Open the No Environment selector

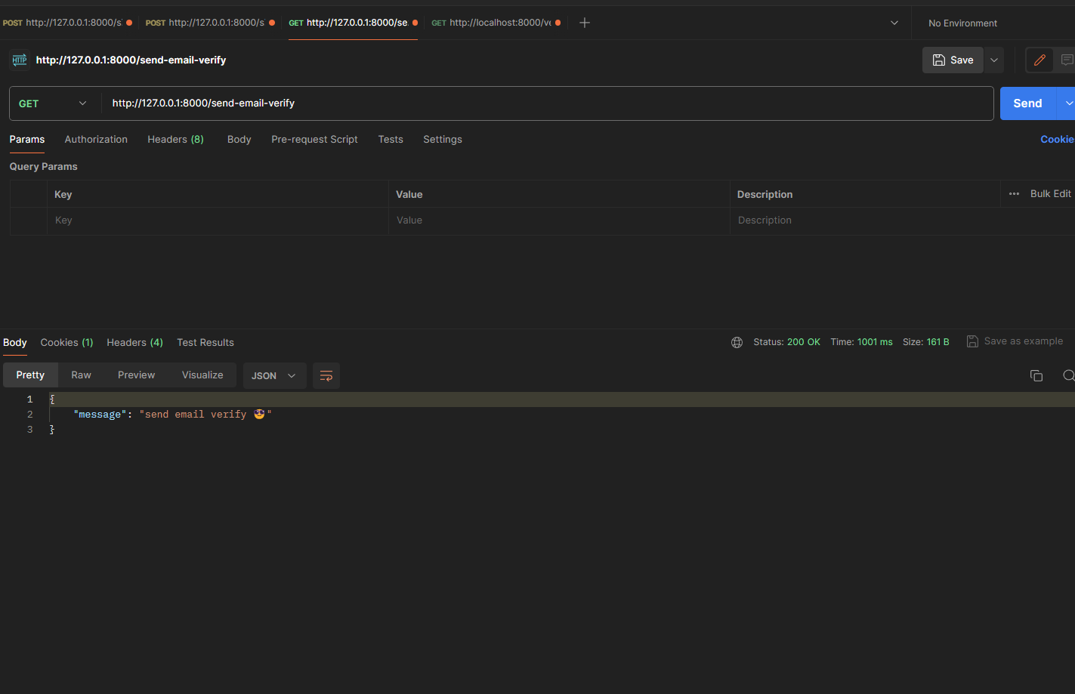[x=962, y=23]
